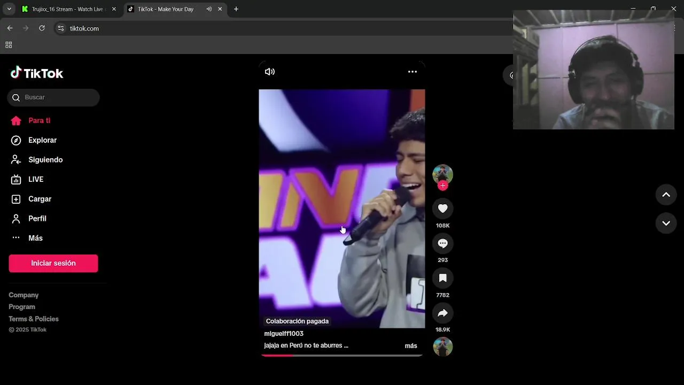Expand the caption with más

(411, 346)
